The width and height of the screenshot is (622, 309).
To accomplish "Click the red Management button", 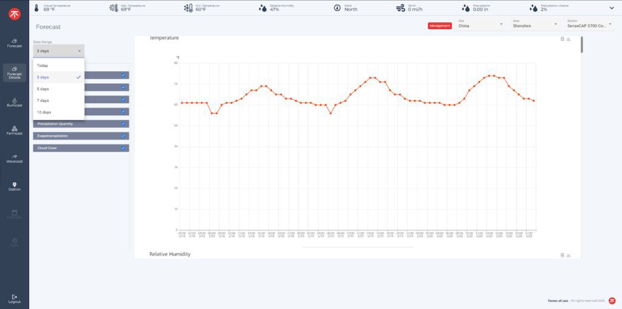I will coord(440,26).
